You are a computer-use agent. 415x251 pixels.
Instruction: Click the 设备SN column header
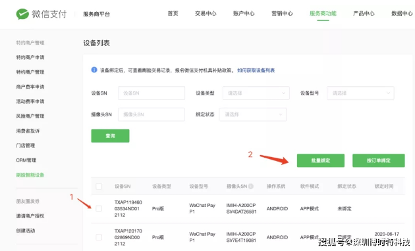pos(123,187)
